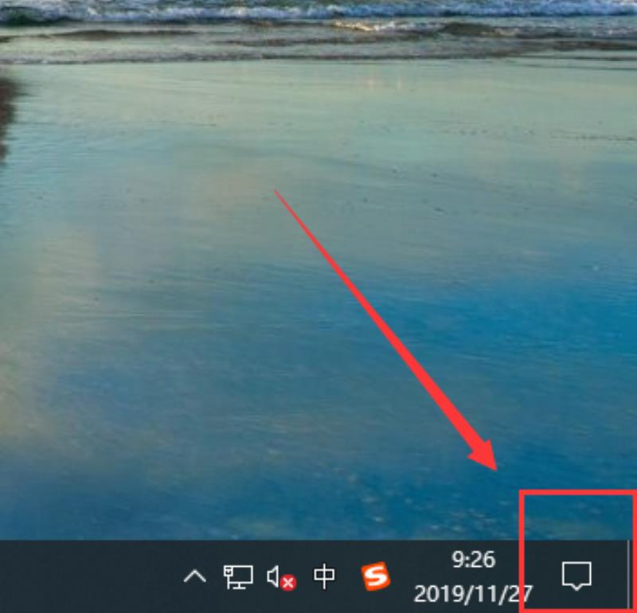
Task: Open calendar flyout from 2019/11/27 date
Action: coord(473,594)
